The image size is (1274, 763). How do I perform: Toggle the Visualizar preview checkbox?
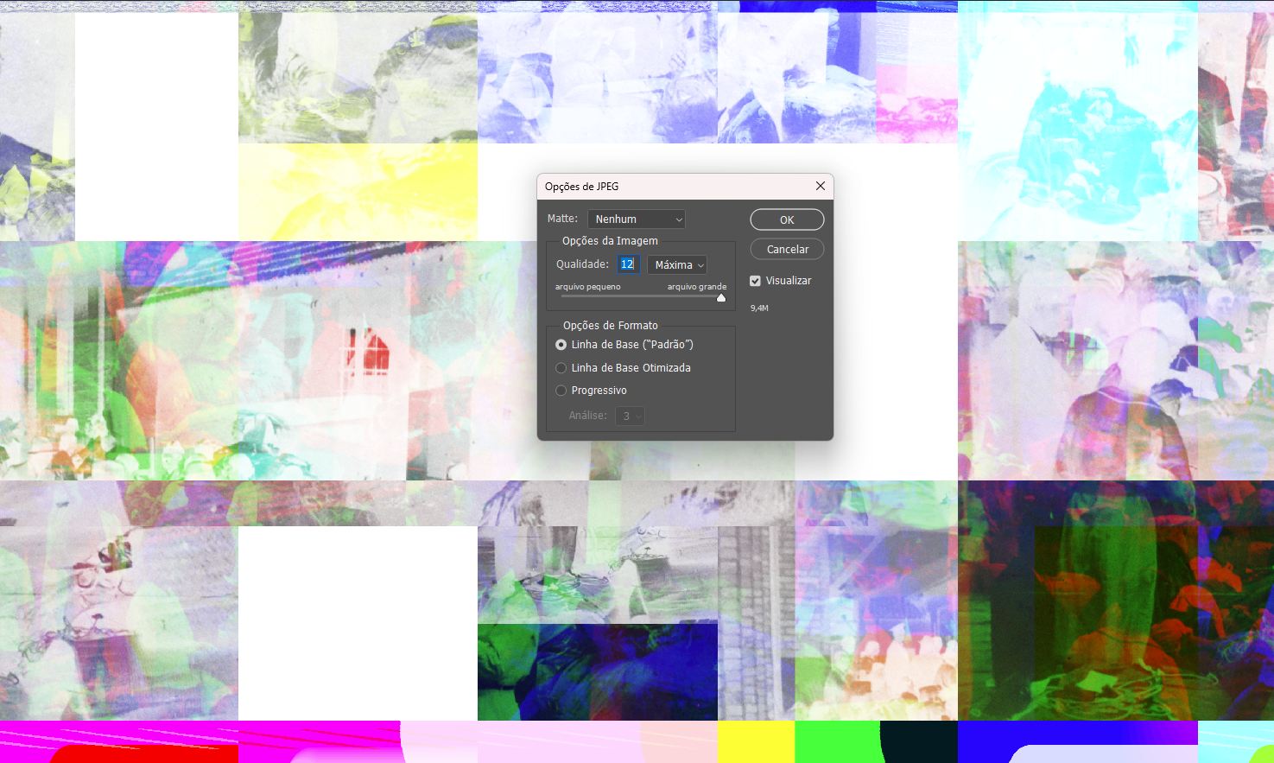(756, 281)
